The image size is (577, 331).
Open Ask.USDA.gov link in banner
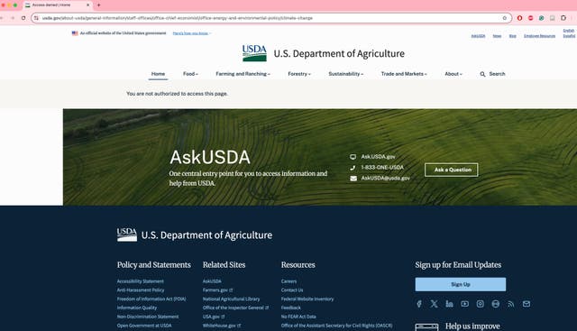[378, 156]
